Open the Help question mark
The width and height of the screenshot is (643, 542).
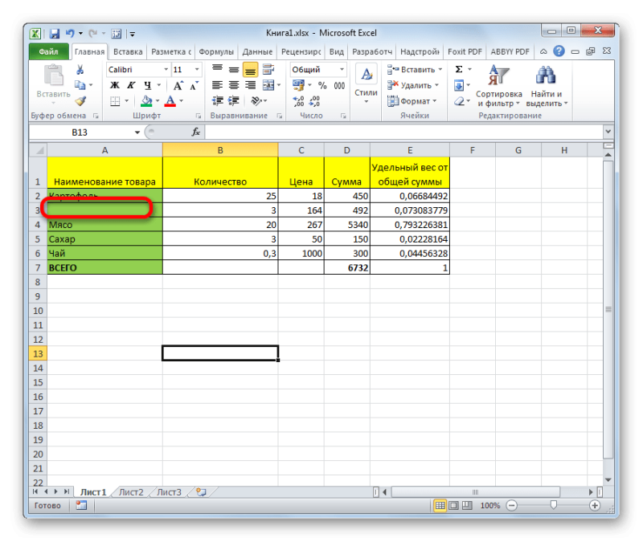coord(559,51)
